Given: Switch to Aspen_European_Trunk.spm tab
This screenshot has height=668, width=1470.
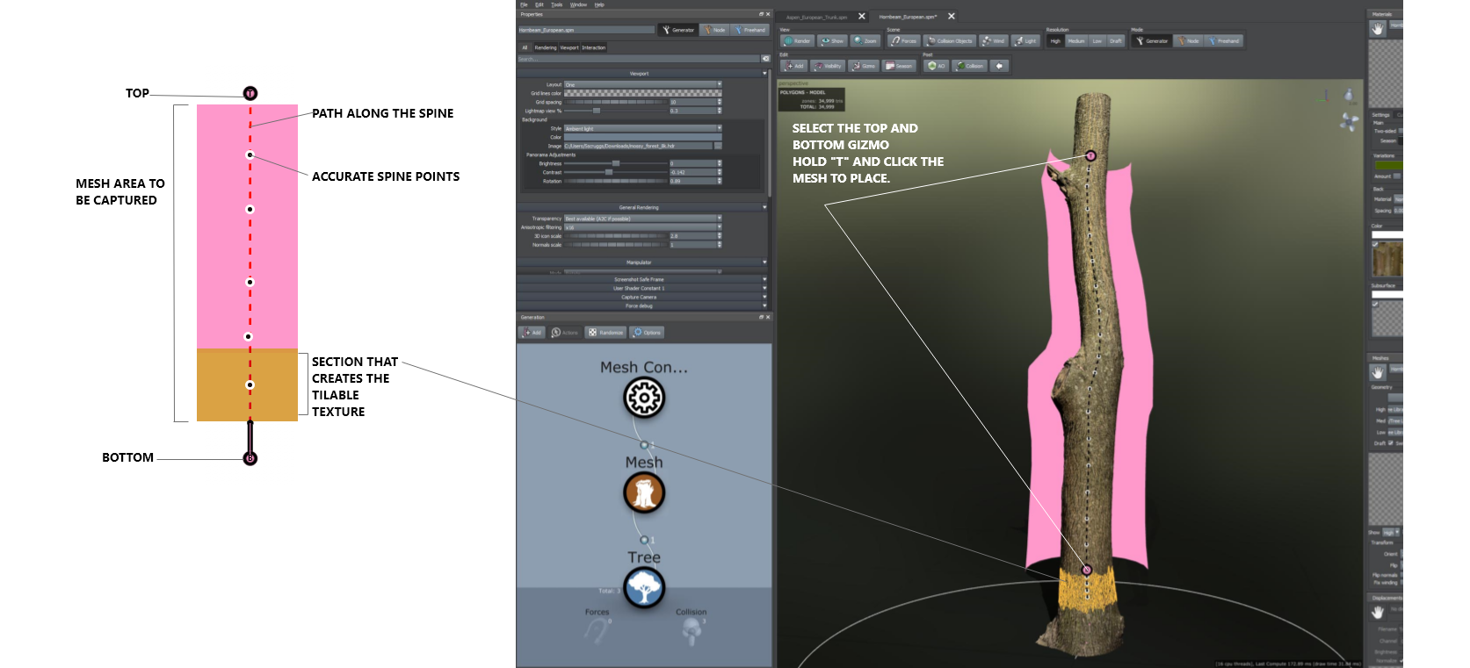Looking at the screenshot, I should 817,17.
